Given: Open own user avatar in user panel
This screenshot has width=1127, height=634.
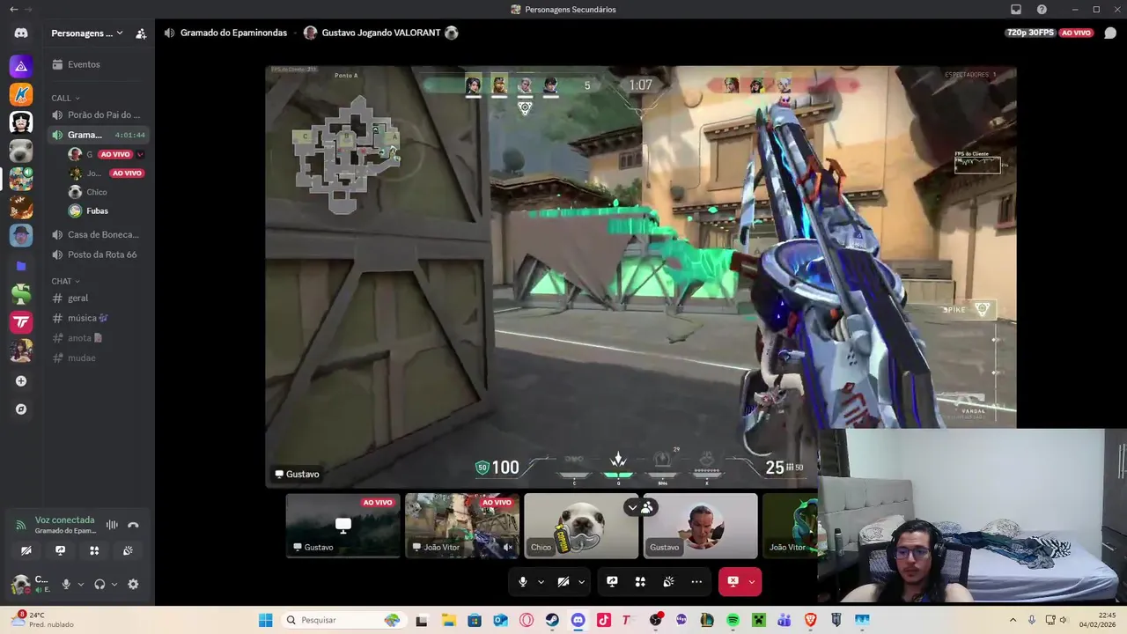Looking at the screenshot, I should coord(20,584).
